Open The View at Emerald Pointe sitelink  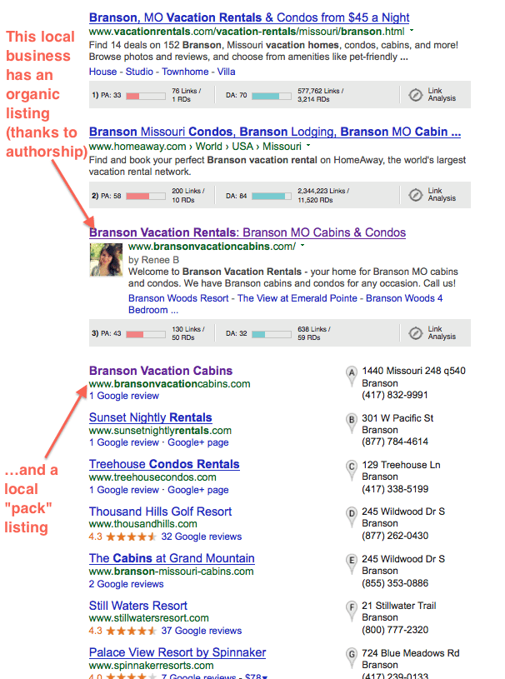[297, 298]
